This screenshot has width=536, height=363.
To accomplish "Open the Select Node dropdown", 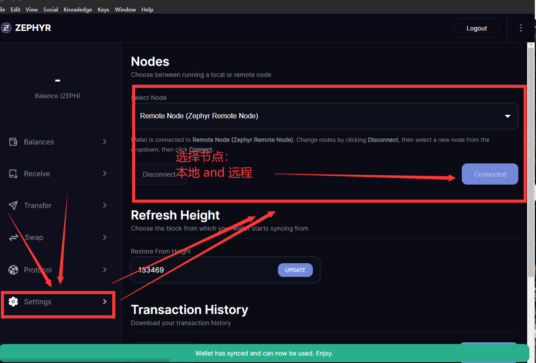I will [324, 116].
